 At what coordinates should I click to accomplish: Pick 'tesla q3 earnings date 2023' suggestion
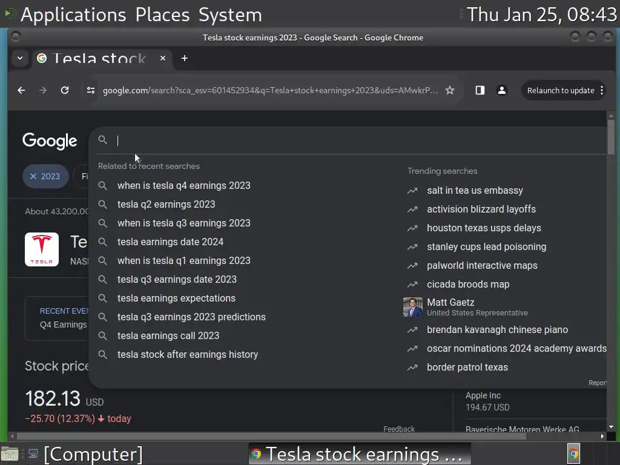point(177,280)
